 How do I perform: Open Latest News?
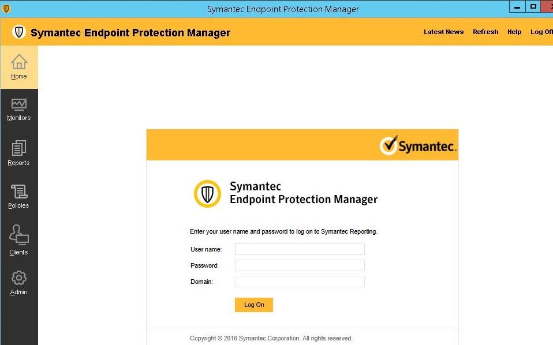point(444,32)
